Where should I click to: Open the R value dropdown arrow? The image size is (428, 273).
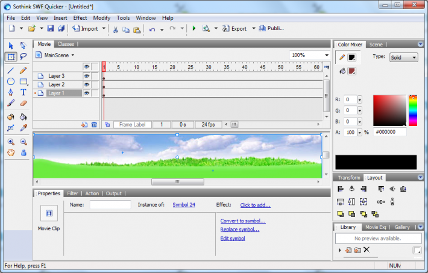pyautogui.click(x=359, y=100)
